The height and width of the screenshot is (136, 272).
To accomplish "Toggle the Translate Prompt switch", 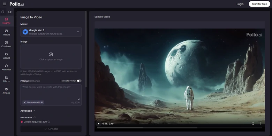I will [x=79, y=81].
